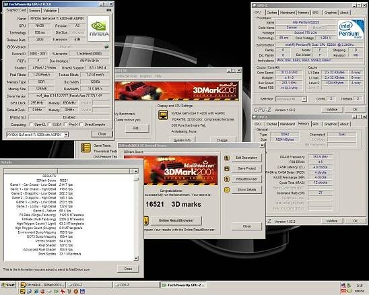369x295 pixels.
Task: Toggle the DirectCompute checkbox in GPU-Z
Action: (81, 125)
